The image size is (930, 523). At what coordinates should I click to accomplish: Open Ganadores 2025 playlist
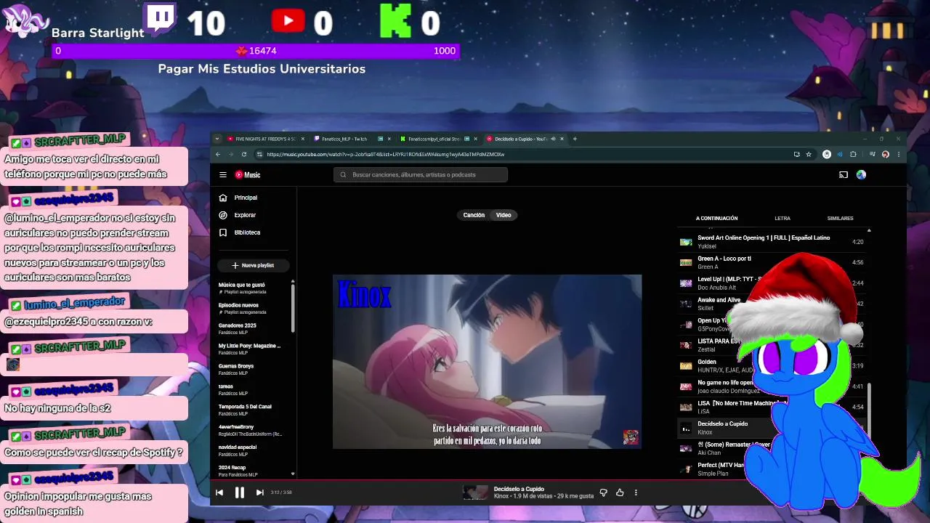[251, 329]
